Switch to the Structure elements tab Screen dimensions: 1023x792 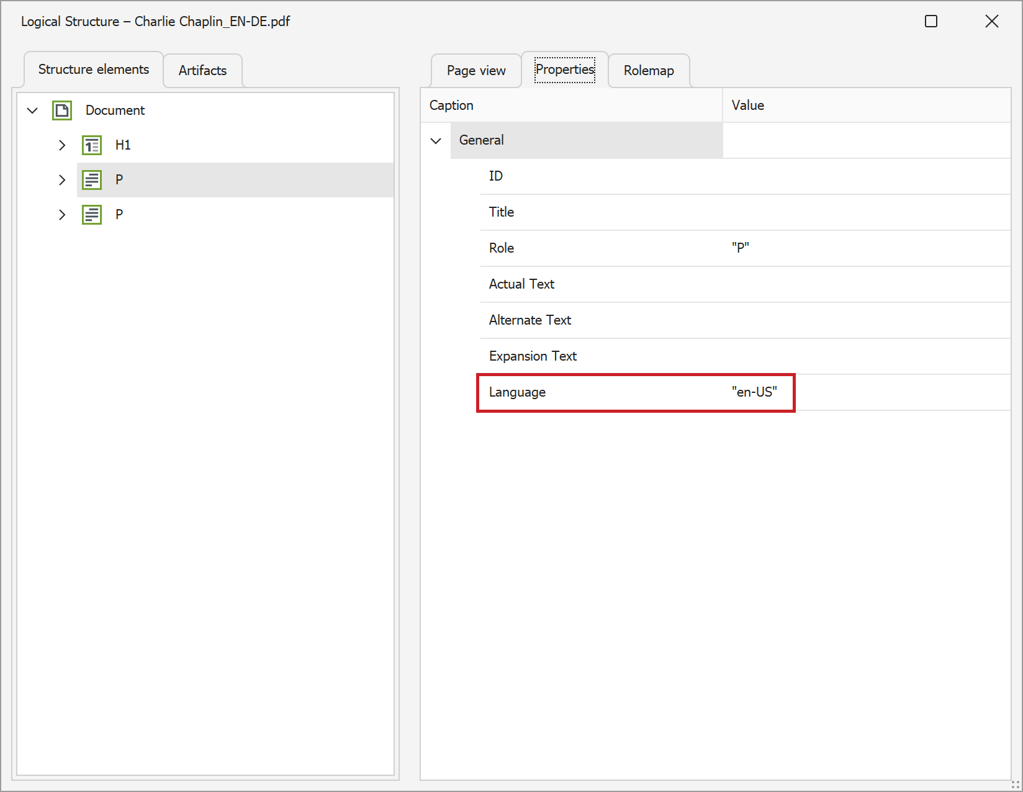tap(94, 70)
